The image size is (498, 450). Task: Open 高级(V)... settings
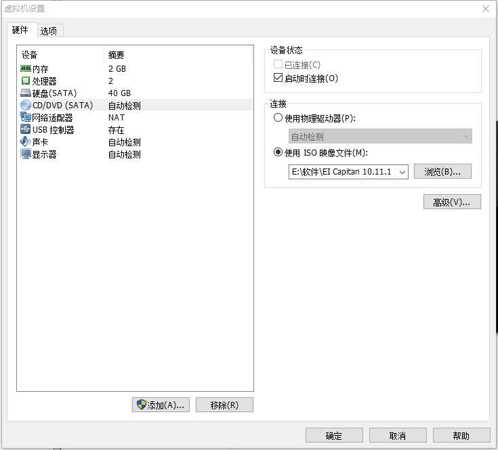[x=452, y=202]
